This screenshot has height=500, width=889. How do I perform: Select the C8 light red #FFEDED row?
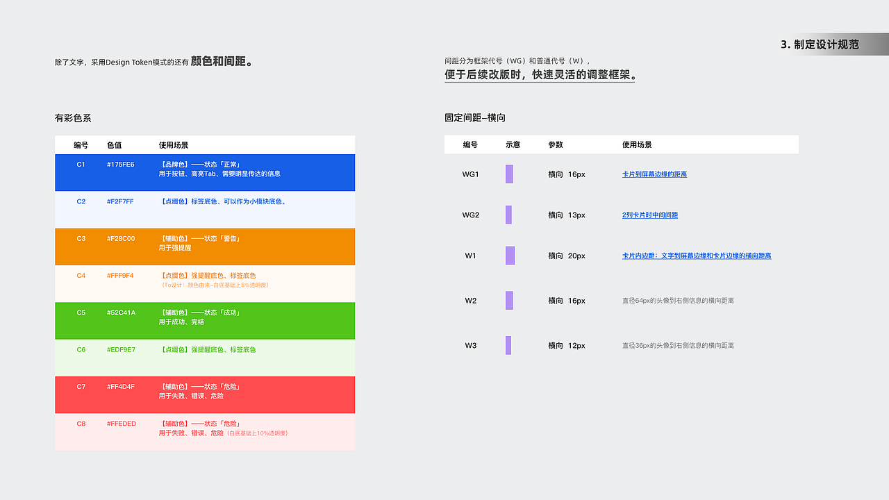(x=205, y=432)
